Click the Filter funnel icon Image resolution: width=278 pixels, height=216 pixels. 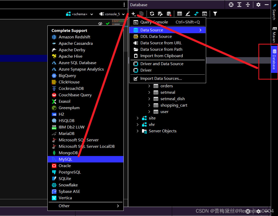[215, 14]
